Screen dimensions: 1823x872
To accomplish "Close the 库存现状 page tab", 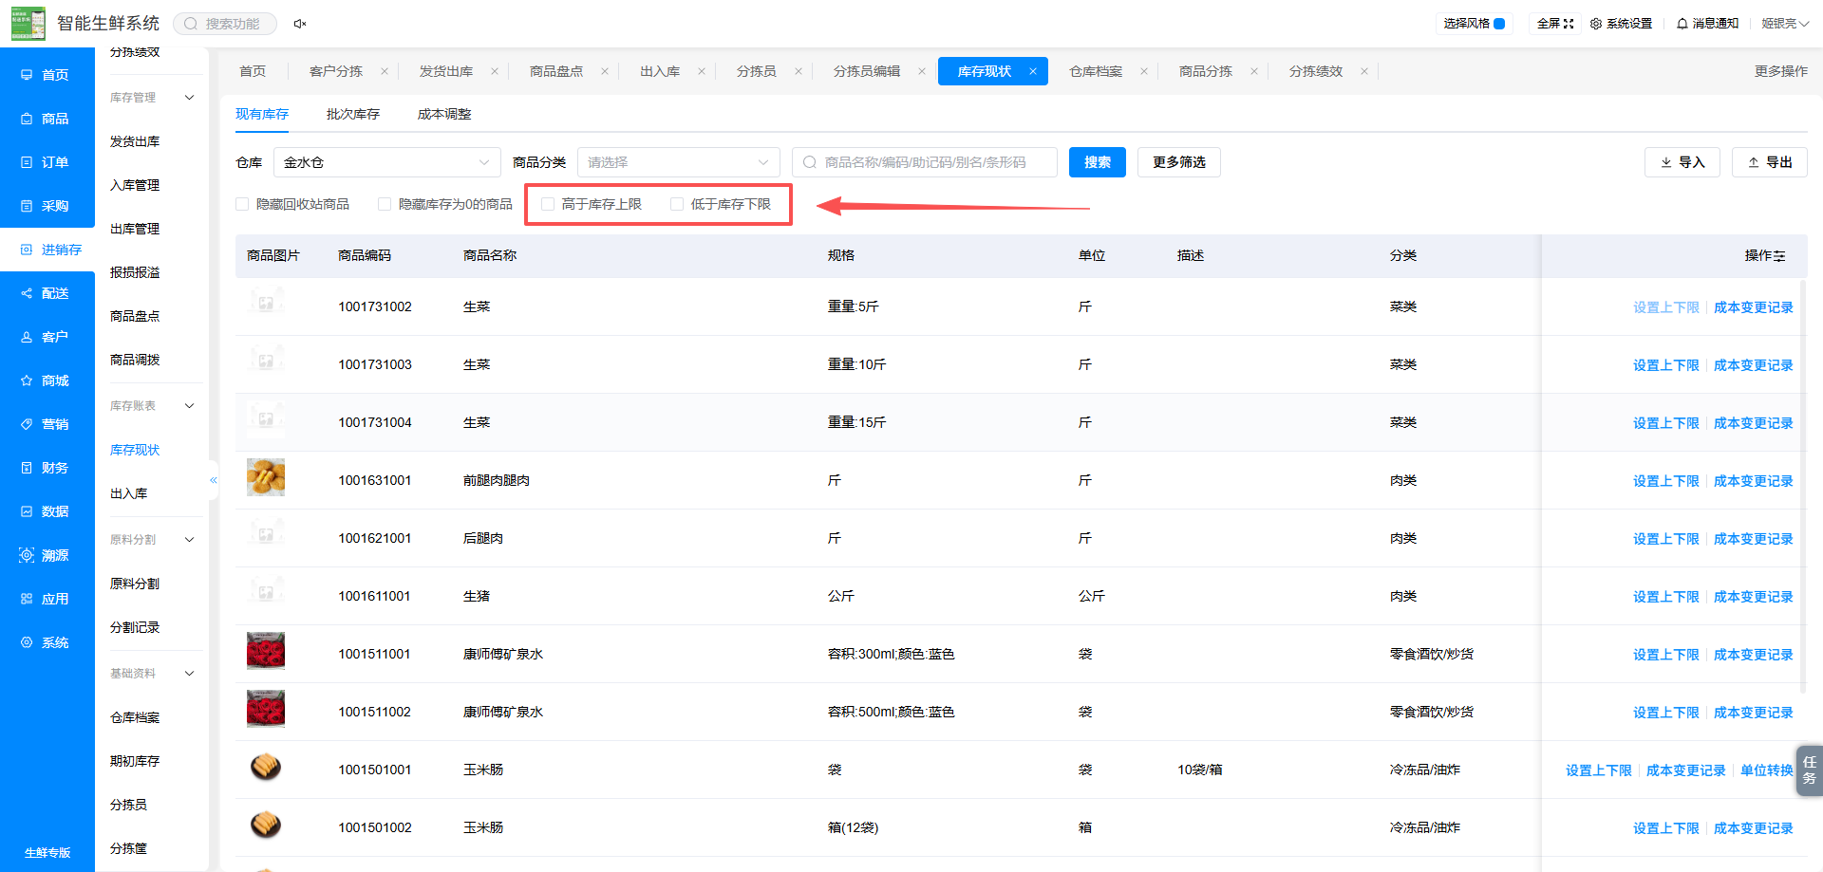I will [x=1033, y=71].
